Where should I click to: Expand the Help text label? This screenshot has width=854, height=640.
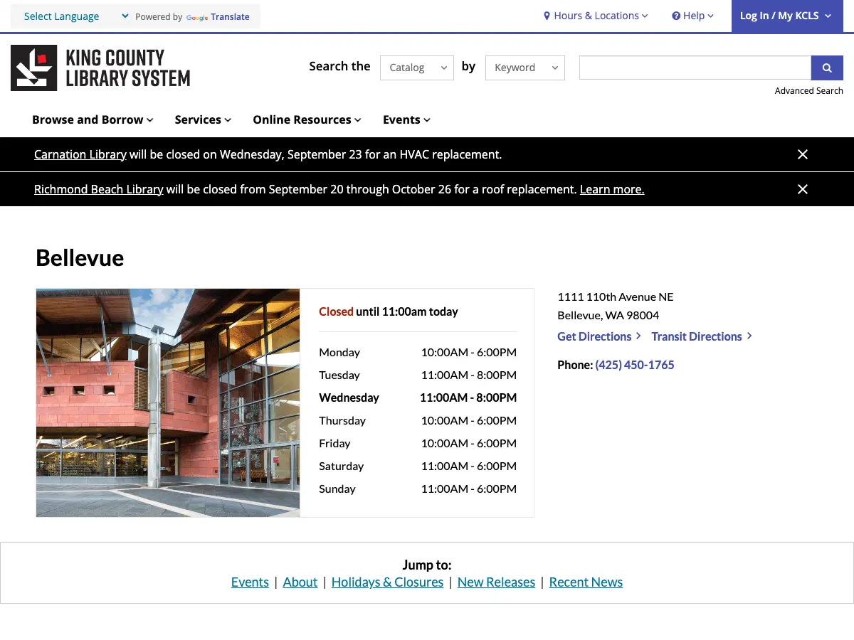(x=694, y=16)
